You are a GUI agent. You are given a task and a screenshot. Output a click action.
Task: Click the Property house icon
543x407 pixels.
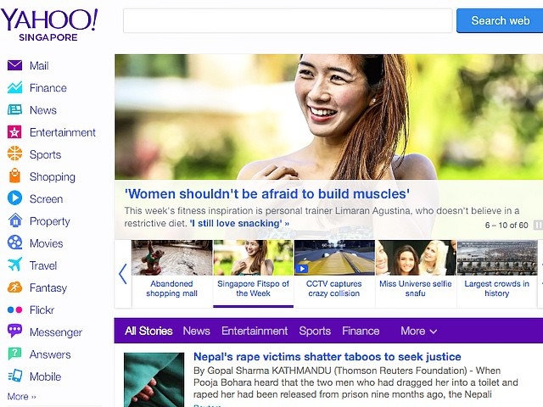(15, 220)
